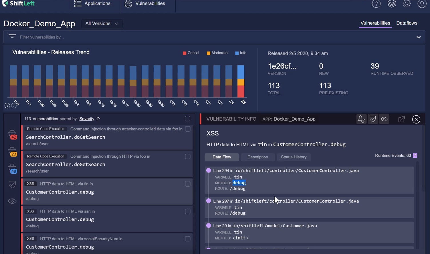Show info vulnerabilities bug icon with 48

click(x=12, y=168)
